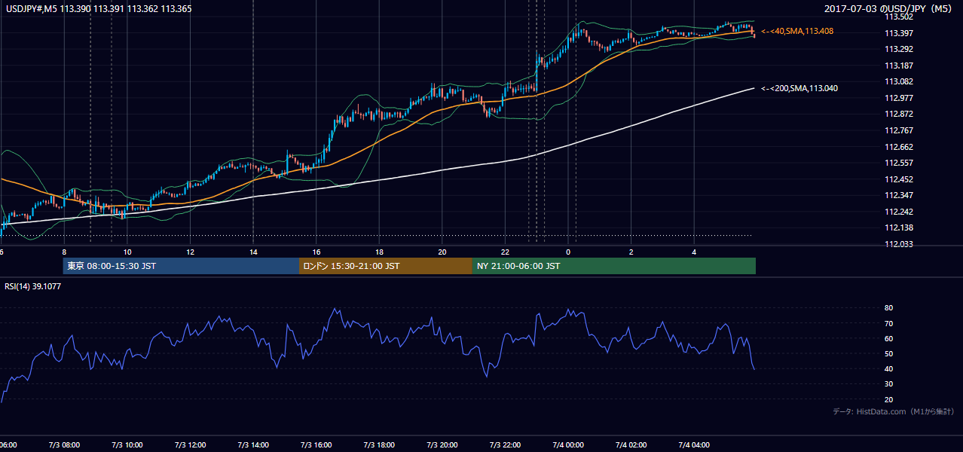Click hour label 4 under the price chart

[694, 252]
